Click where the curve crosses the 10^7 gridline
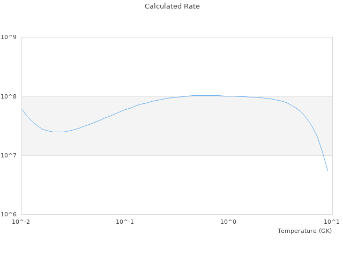 pos(323,155)
